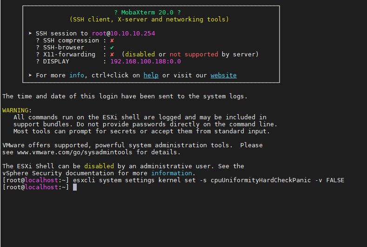Click the question mark before "DISPLAY"
This screenshot has height=247, width=367.
click(38, 62)
